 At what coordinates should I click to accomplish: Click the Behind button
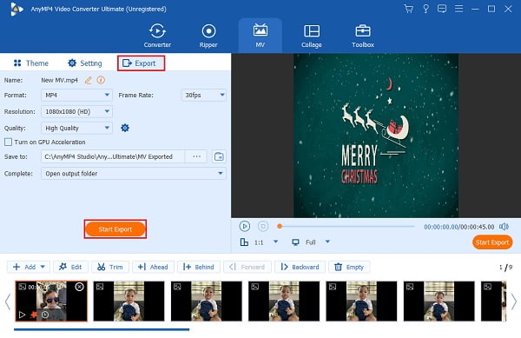[198, 267]
